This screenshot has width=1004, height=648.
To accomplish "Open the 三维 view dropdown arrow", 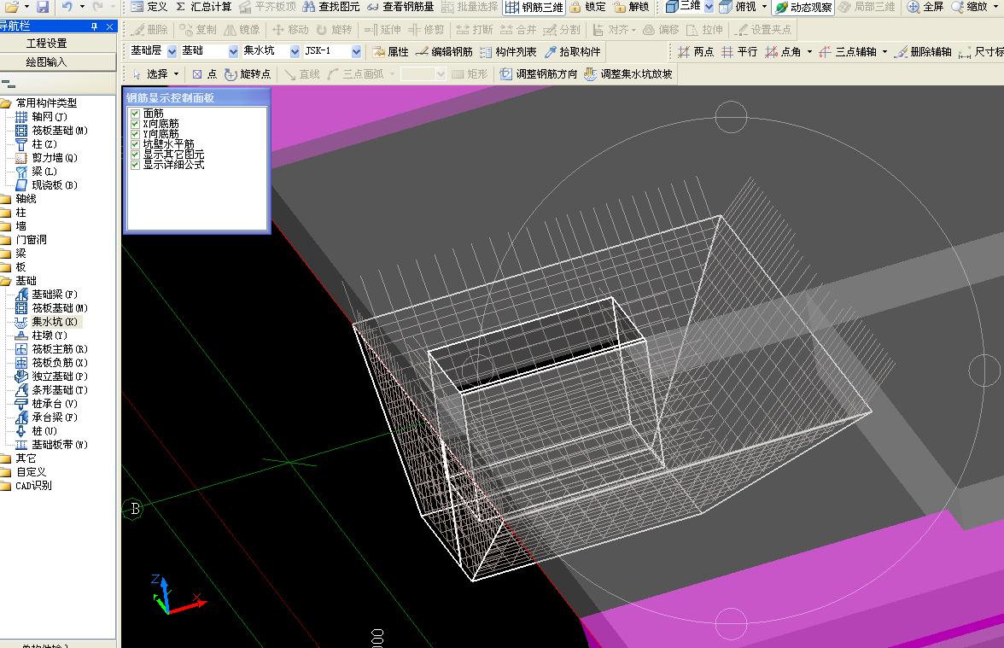I will tap(709, 7).
